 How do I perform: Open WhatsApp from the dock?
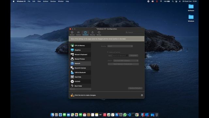click(x=125, y=115)
